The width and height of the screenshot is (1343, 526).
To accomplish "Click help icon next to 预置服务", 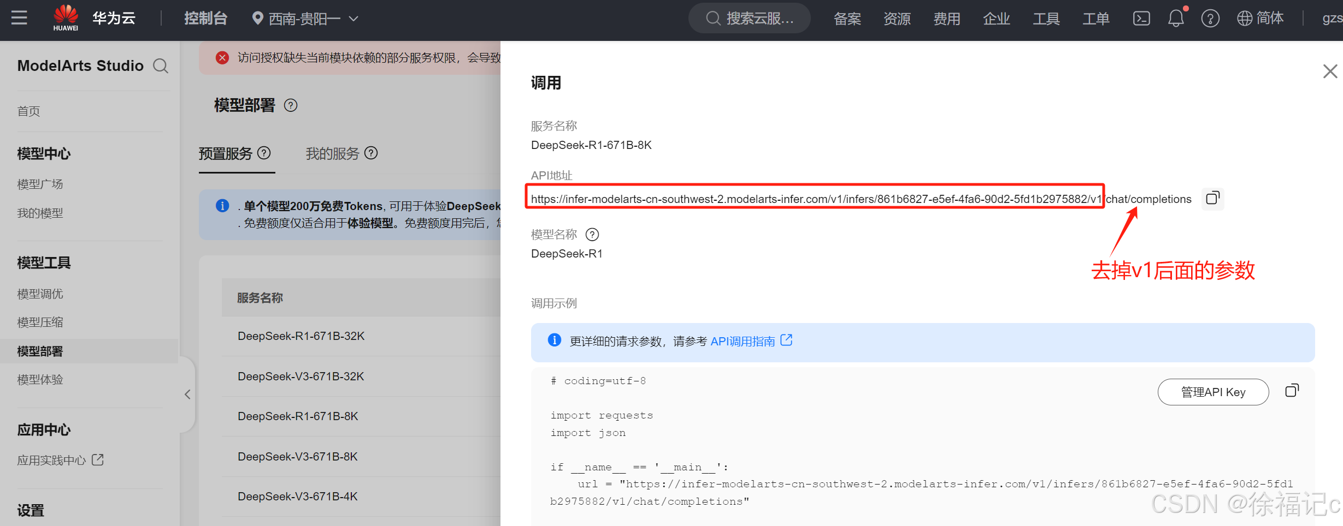I will [264, 153].
